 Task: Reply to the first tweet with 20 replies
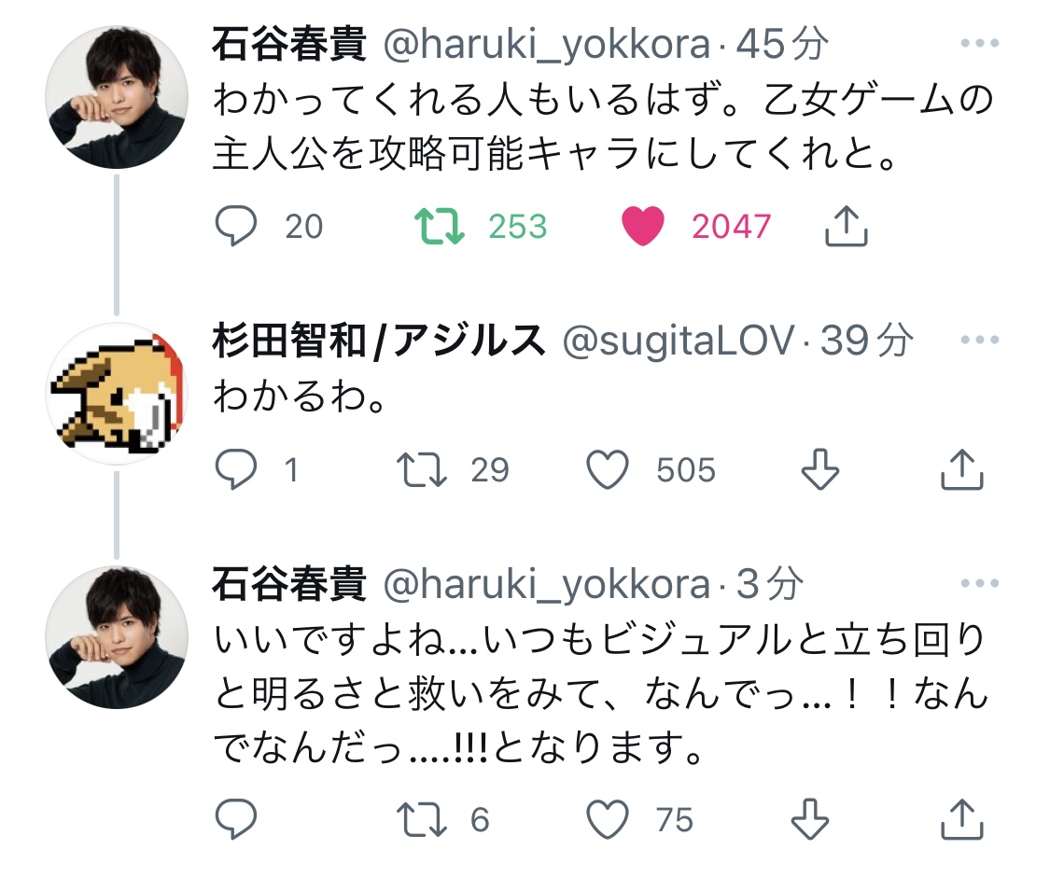click(236, 227)
